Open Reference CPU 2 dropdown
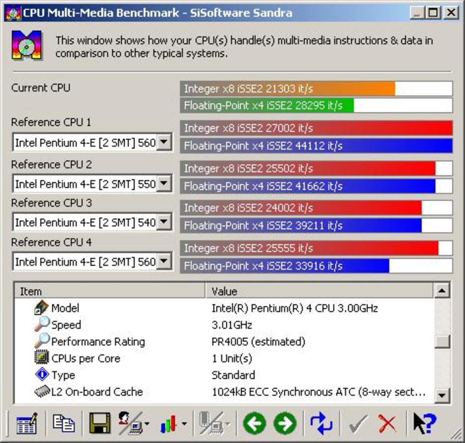This screenshot has height=443, width=465. (x=164, y=184)
